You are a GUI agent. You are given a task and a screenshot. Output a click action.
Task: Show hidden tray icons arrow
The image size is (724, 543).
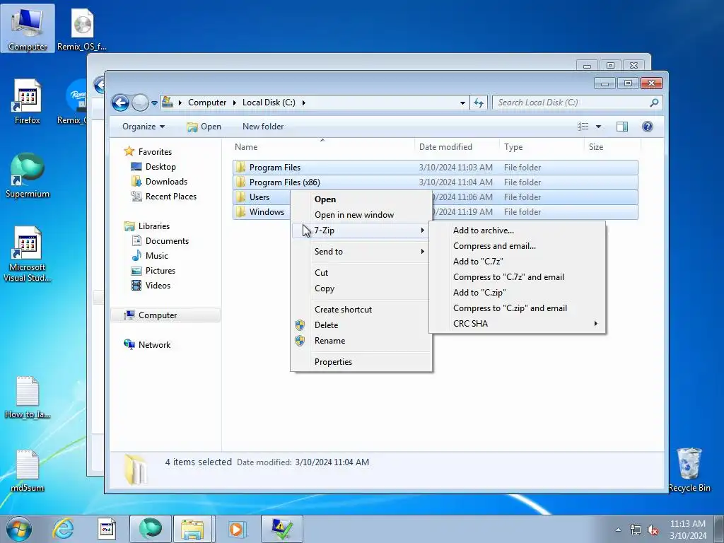click(618, 530)
